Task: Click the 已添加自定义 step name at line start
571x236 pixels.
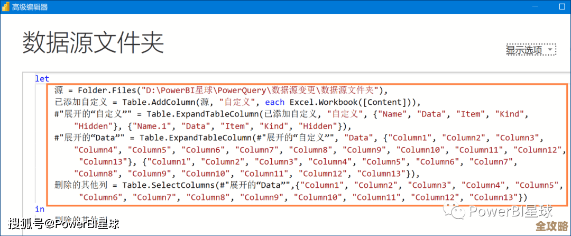Action: tap(80, 102)
